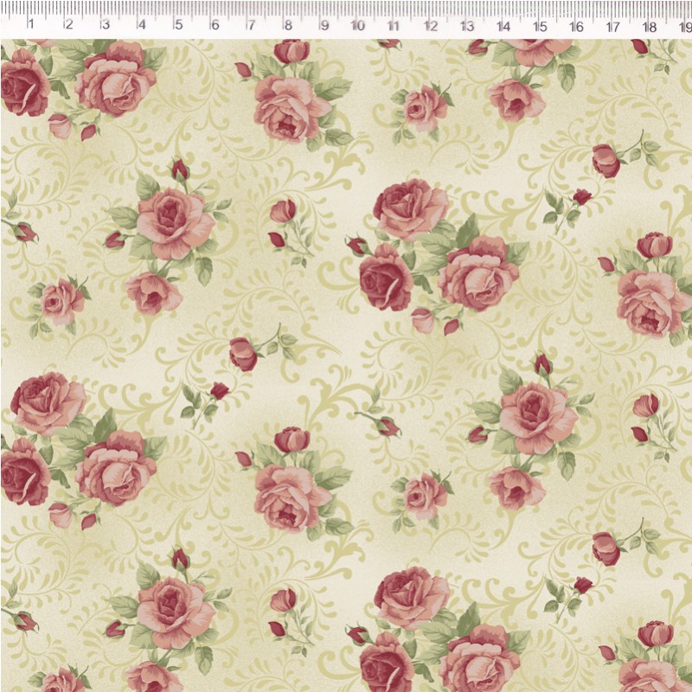Screen dimensions: 692x692
Task: Click the ruler number "1"
Action: coord(30,24)
